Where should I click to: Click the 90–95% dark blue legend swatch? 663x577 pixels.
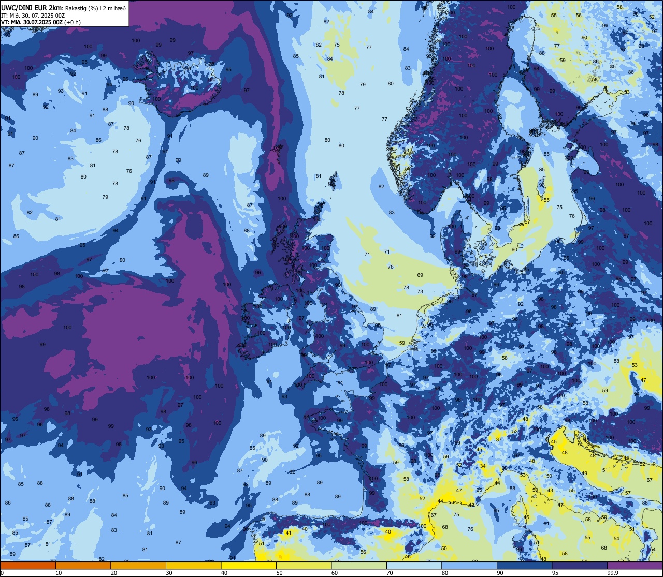click(x=525, y=565)
